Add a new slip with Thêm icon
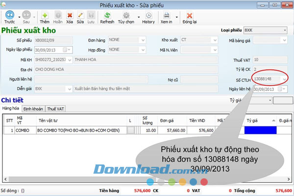294x196 pixels. pos(45,15)
